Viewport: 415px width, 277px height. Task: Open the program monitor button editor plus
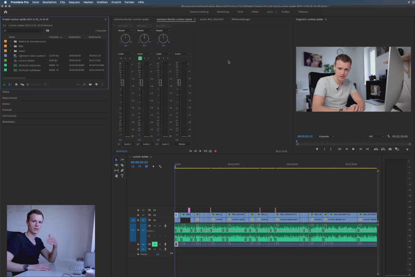[407, 149]
